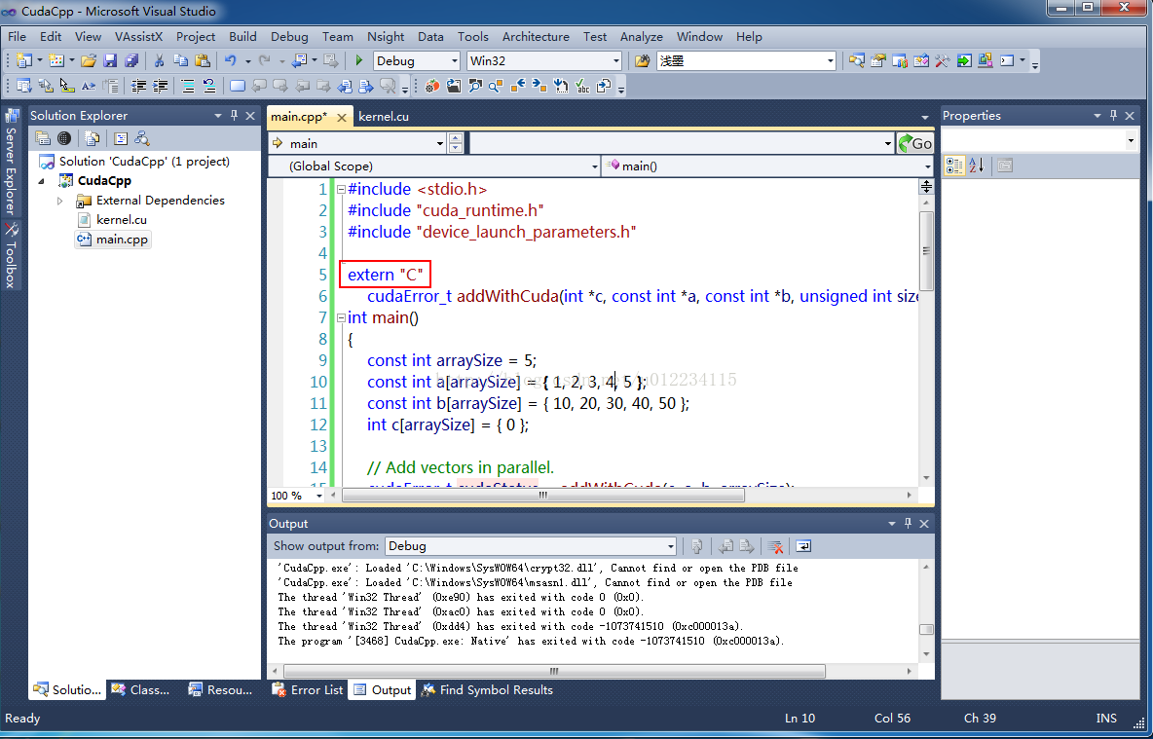Cut selection with the scissors icon
The height and width of the screenshot is (739, 1153).
point(159,61)
